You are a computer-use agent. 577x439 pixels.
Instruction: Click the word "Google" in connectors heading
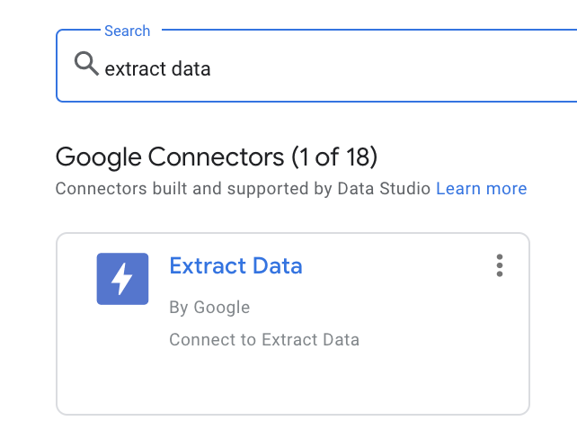tap(97, 157)
